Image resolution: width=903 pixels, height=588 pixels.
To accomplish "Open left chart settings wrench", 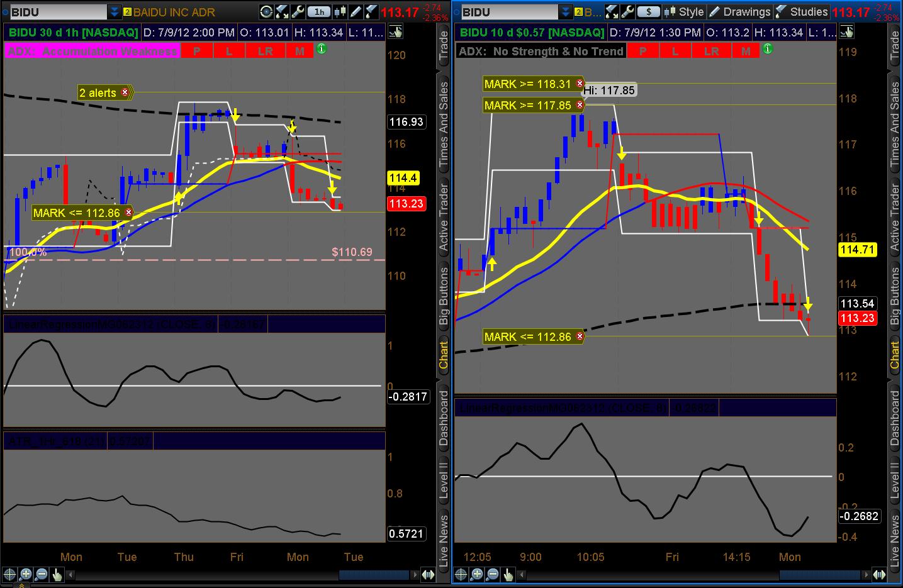I will click(x=298, y=11).
